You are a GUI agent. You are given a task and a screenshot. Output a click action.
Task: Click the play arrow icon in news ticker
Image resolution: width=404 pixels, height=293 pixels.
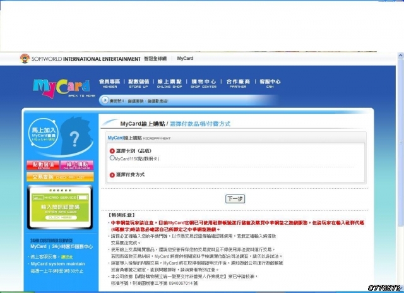pyautogui.click(x=105, y=100)
